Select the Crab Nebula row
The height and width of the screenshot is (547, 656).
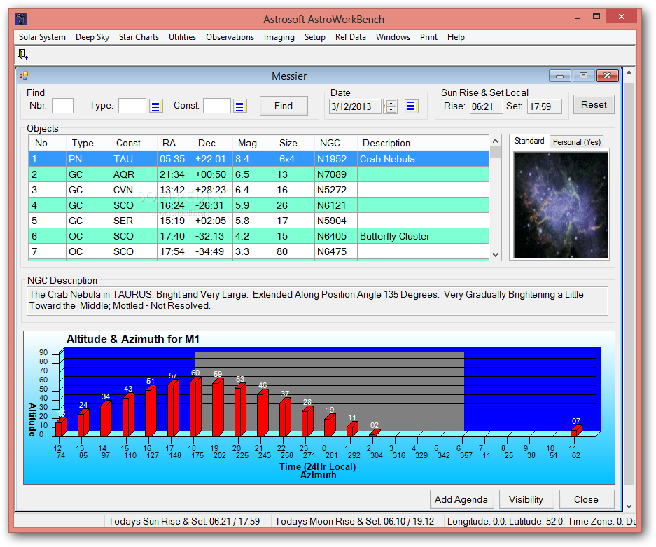click(x=259, y=159)
